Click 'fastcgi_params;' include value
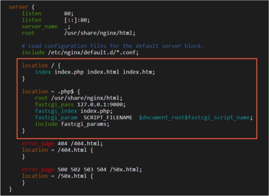Viewport: 269px width, 196px height. click(85, 124)
